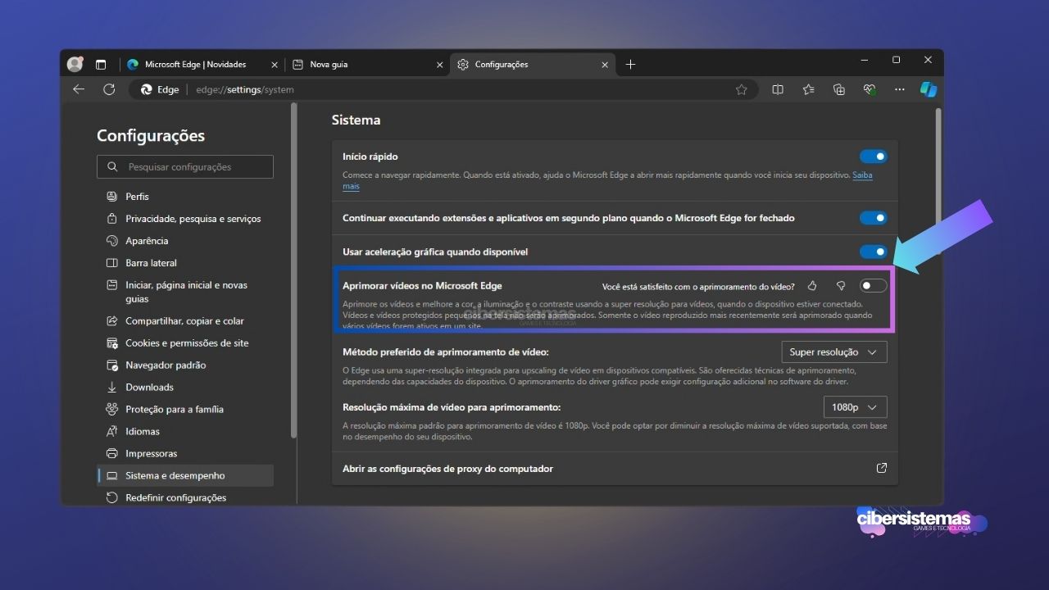The height and width of the screenshot is (590, 1049).
Task: Select Sistema e desempenho in sidebar
Action: coord(185,476)
